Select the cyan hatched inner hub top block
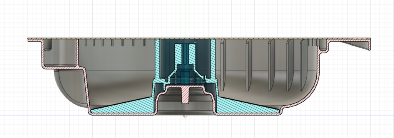The image size is (394, 138). [x=185, y=54]
